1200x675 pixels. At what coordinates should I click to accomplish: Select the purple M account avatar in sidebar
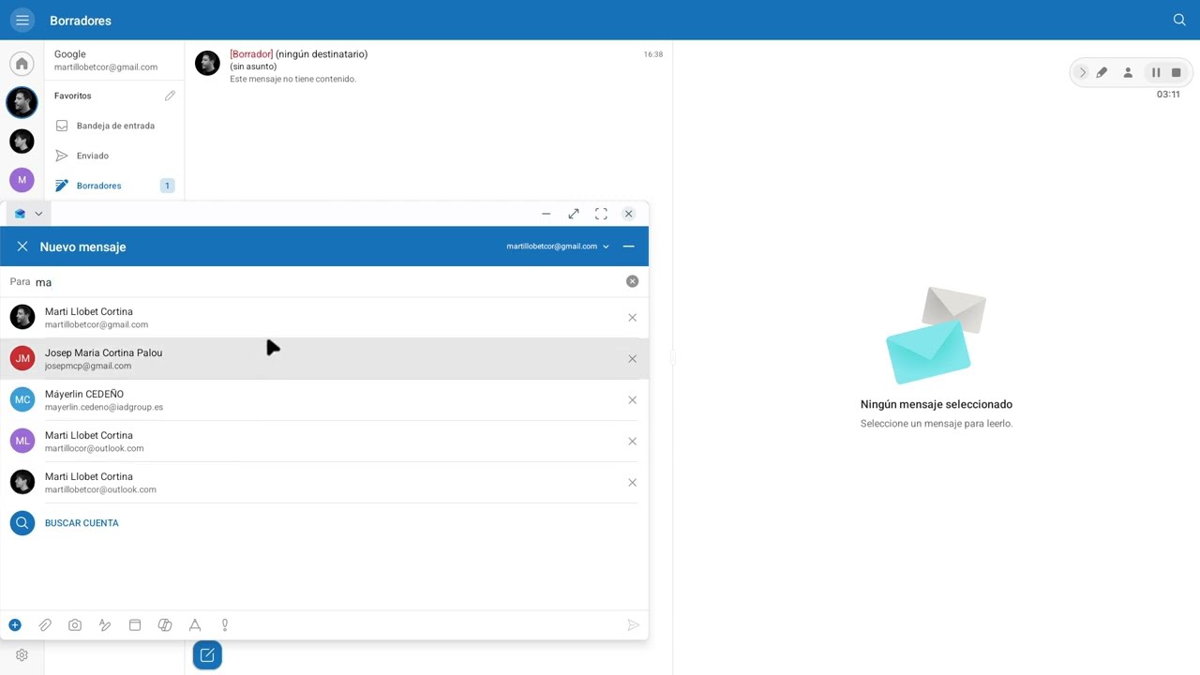(22, 180)
